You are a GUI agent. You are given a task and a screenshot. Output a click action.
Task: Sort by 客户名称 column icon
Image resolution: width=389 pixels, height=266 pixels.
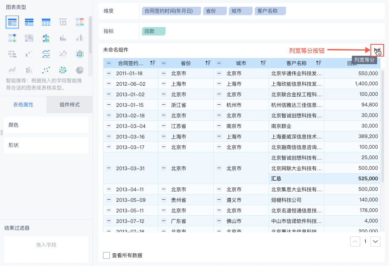point(319,63)
